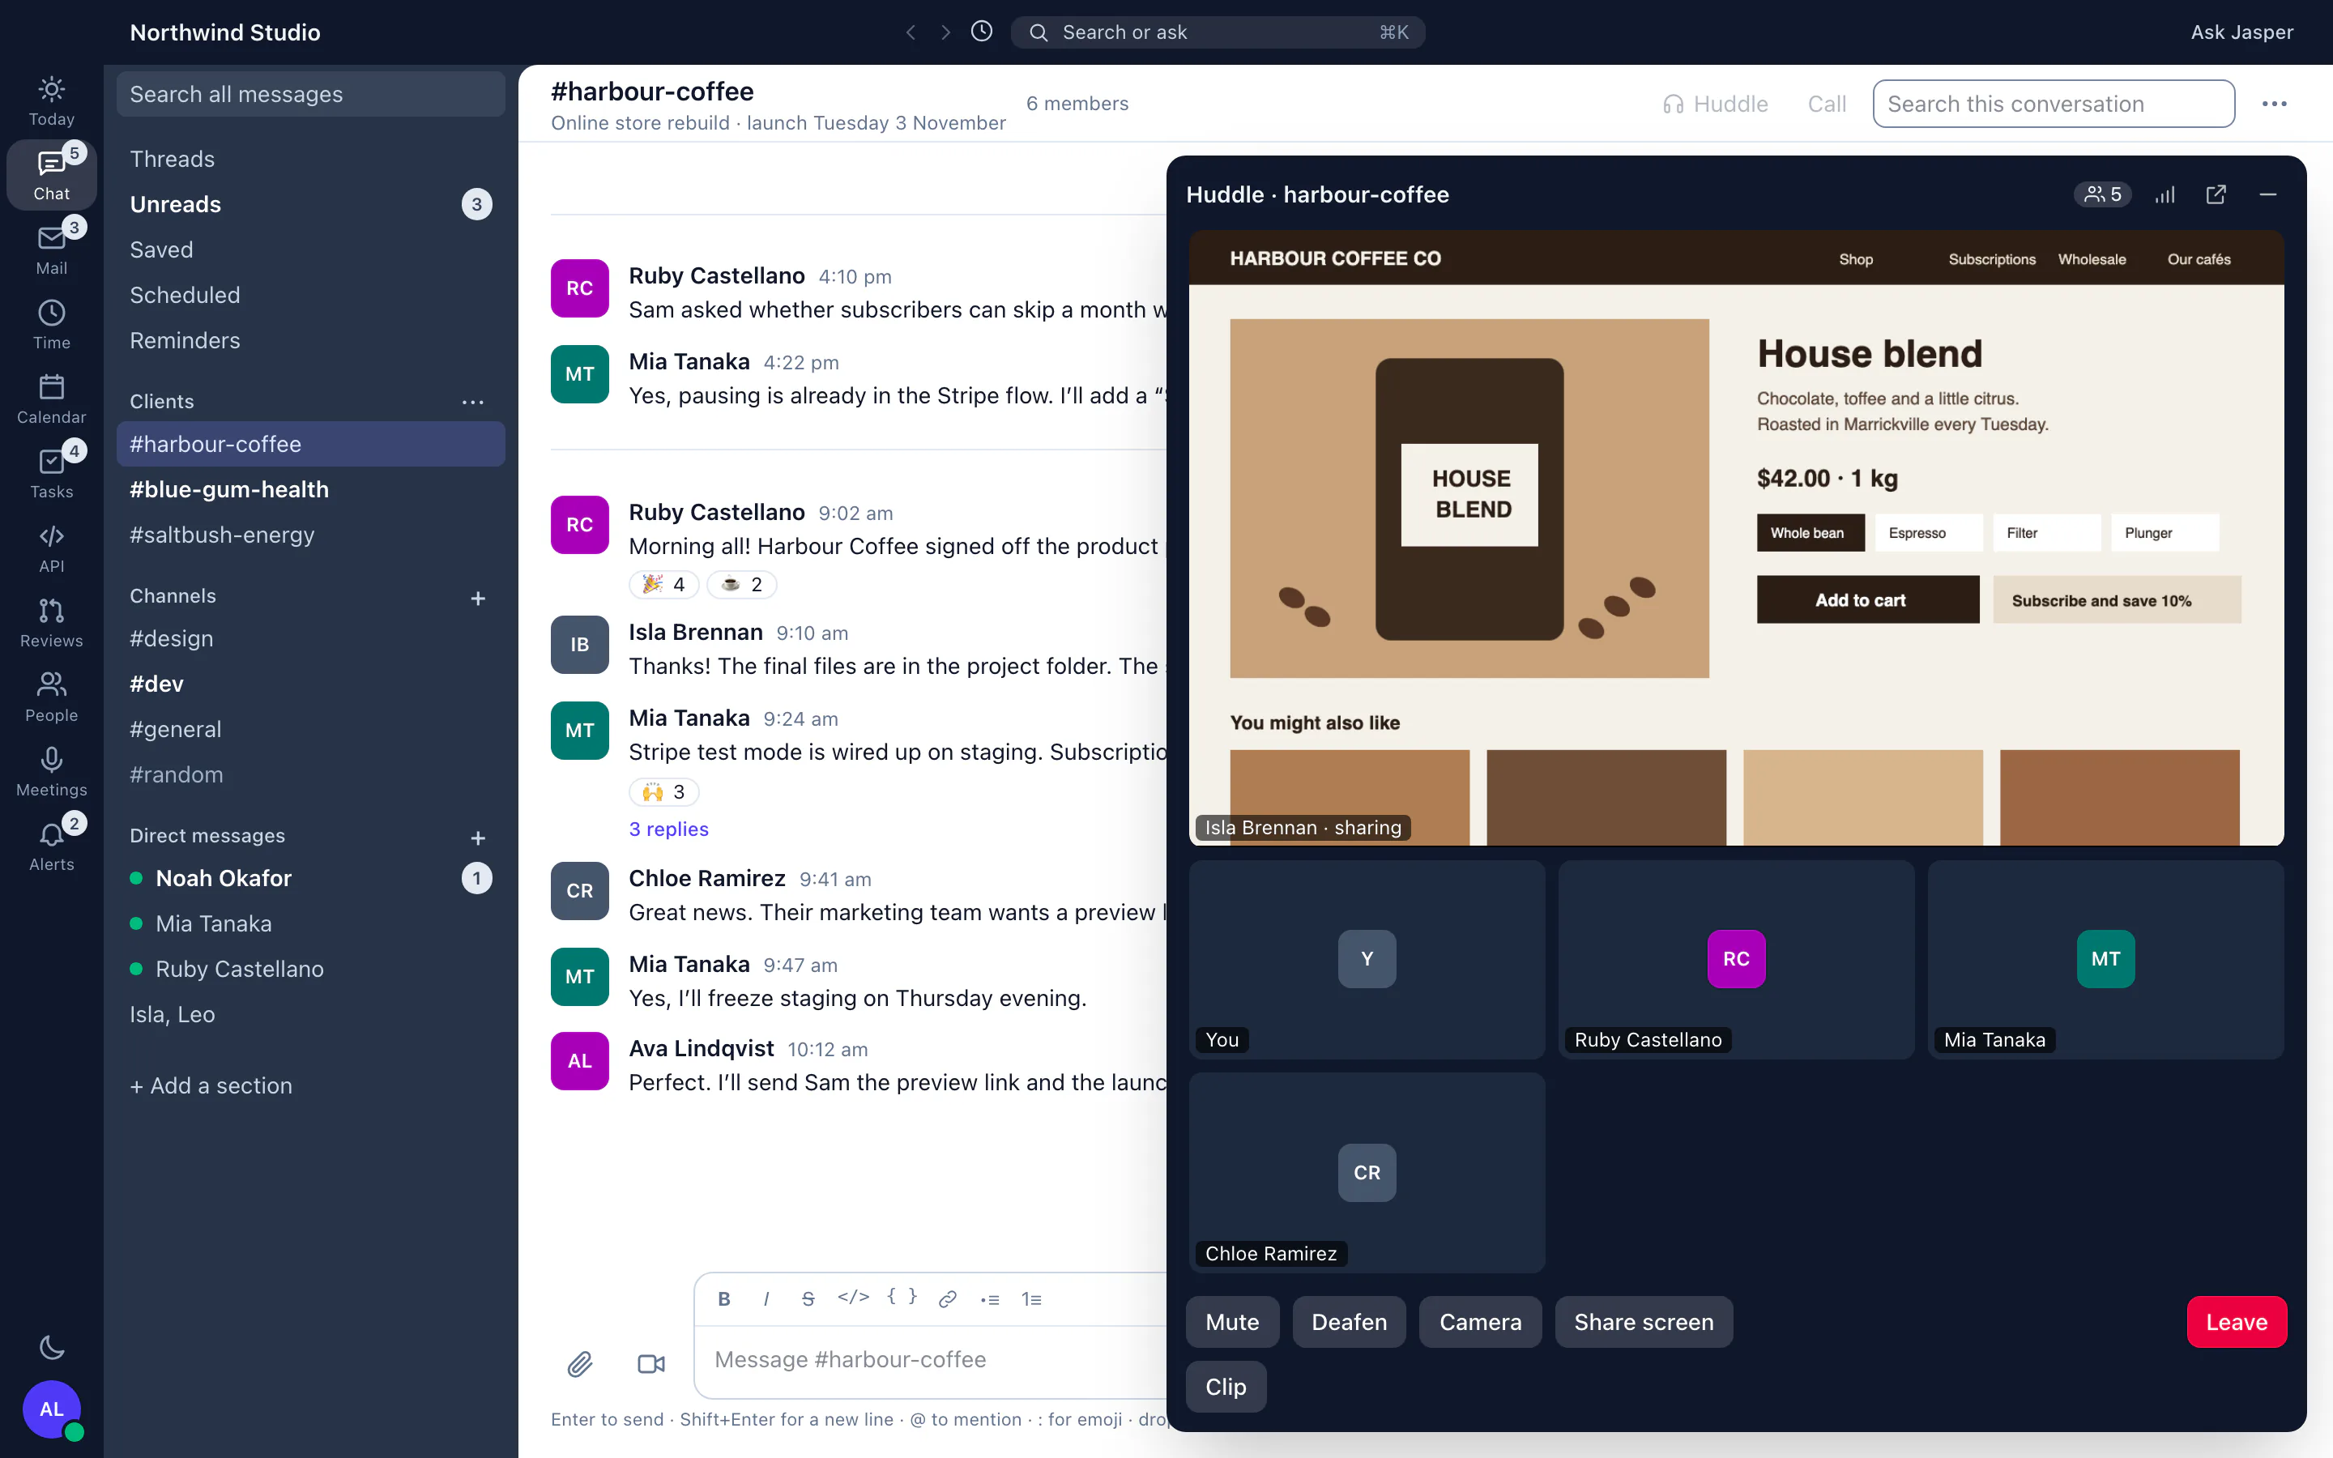Select the Ruby Castellano huddle tile

(1735, 958)
